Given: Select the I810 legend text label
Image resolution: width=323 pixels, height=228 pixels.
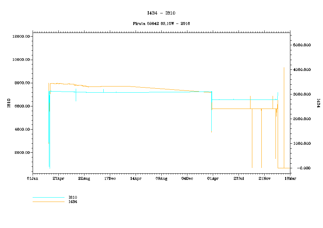Looking at the screenshot, I should coord(73,197).
